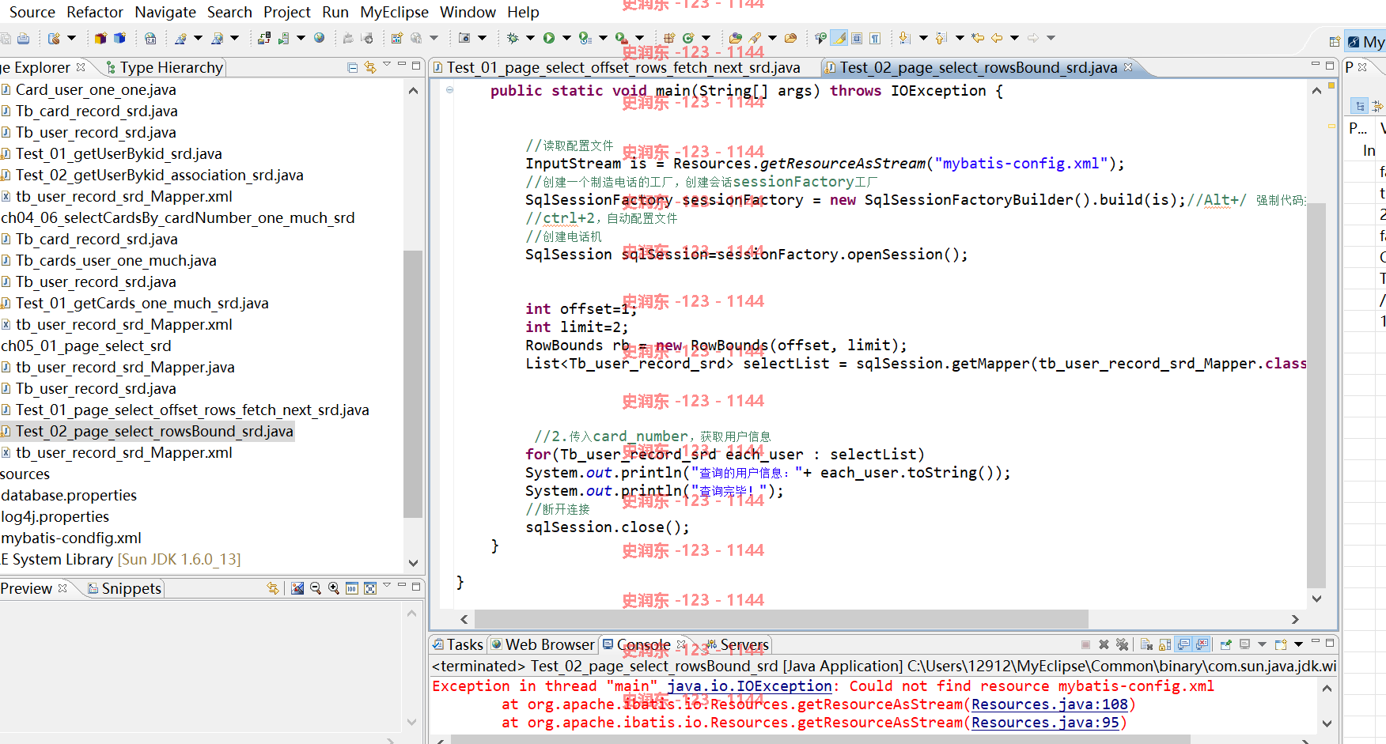Toggle Scroll Lock in Console toolbar
Viewport: 1386px width, 744px height.
pos(1164,644)
